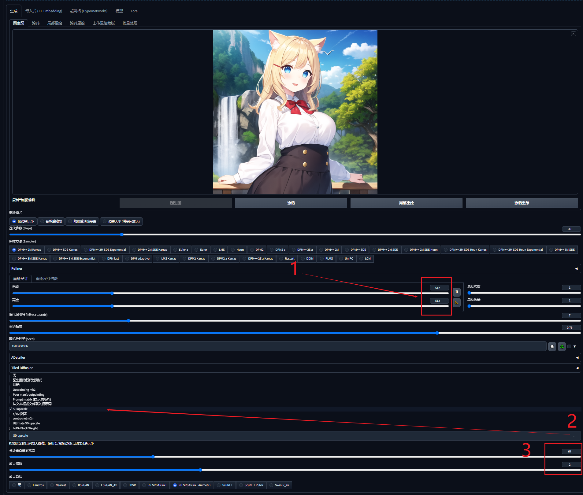Choose Lanczos upscaler
583x495 pixels.
pyautogui.click(x=35, y=485)
